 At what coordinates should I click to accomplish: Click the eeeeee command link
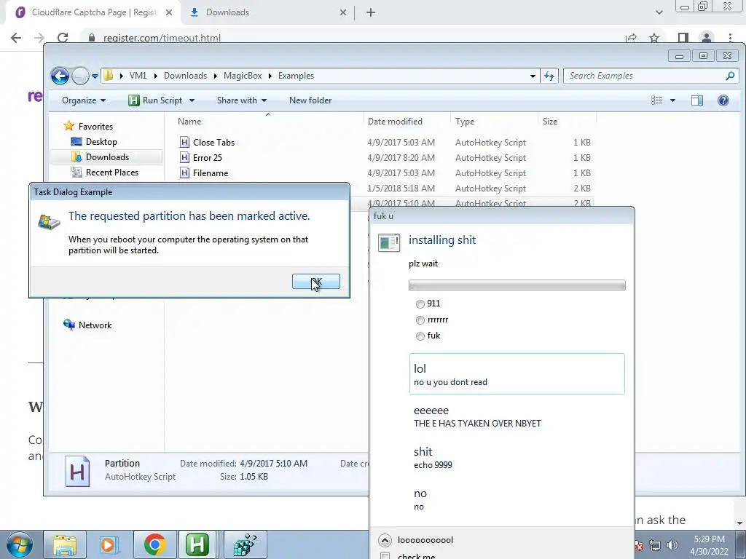(517, 416)
